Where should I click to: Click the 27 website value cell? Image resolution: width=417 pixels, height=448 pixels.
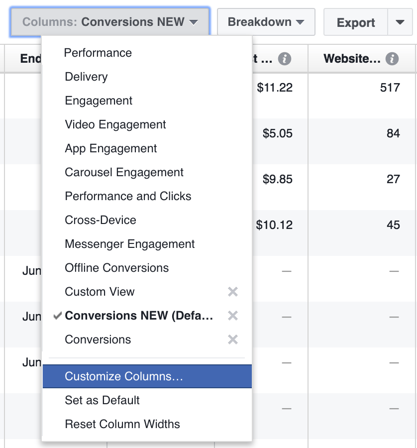click(x=393, y=179)
